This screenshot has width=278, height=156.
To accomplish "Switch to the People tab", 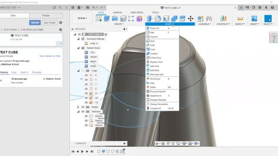I will [x=46, y=16].
